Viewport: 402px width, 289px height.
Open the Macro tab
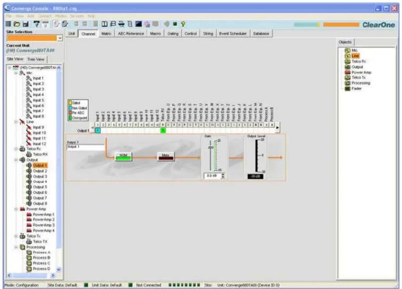[x=155, y=34]
